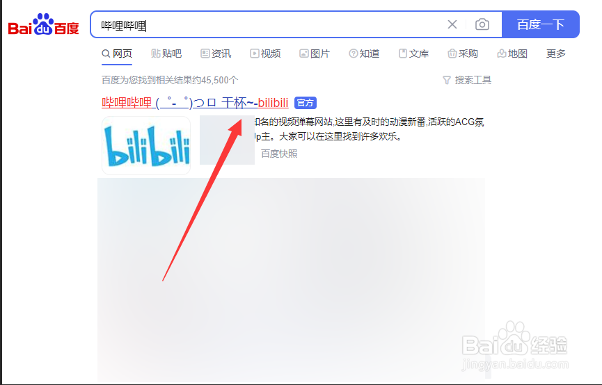Open image search via camera icon
Image resolution: width=602 pixels, height=385 pixels.
482,24
